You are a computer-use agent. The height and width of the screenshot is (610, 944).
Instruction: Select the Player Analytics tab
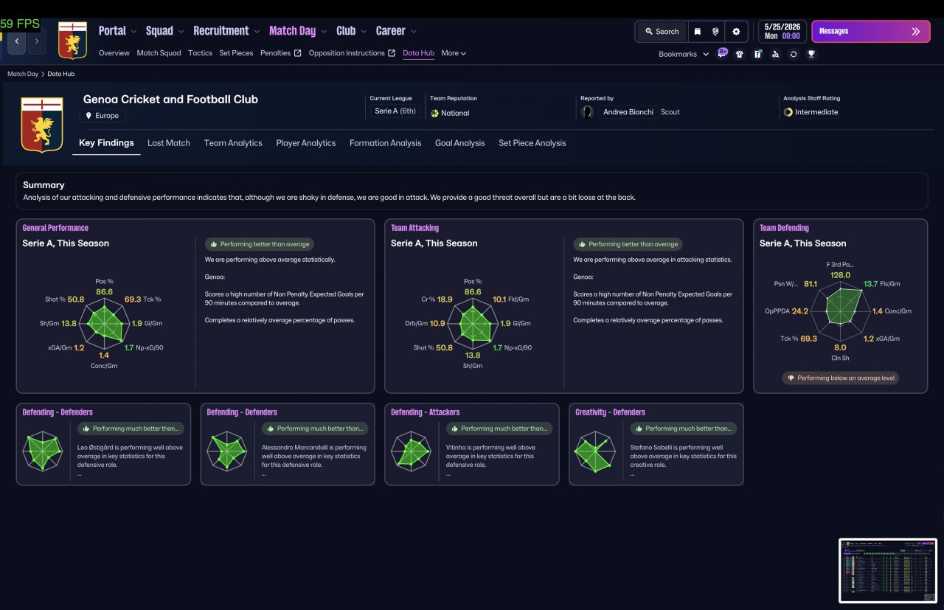click(x=306, y=143)
